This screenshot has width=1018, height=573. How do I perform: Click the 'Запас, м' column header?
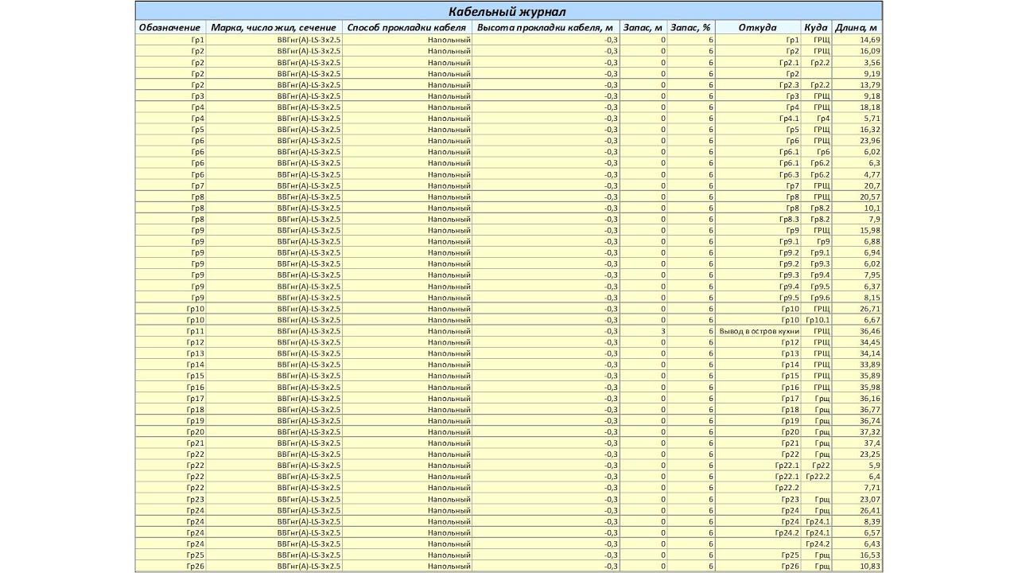pos(643,28)
